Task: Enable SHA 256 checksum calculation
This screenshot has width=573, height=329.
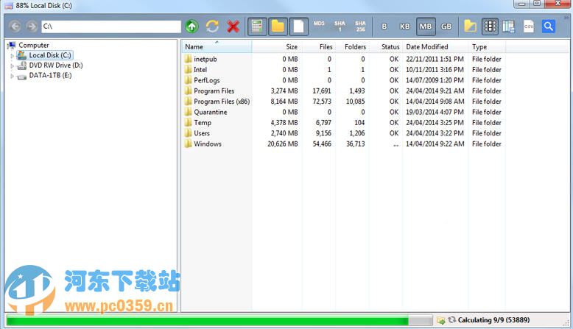Action: tap(360, 26)
